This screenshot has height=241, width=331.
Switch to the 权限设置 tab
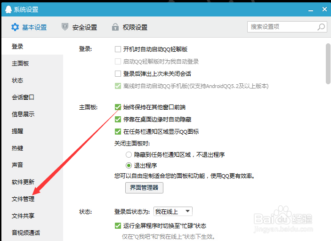(x=129, y=27)
